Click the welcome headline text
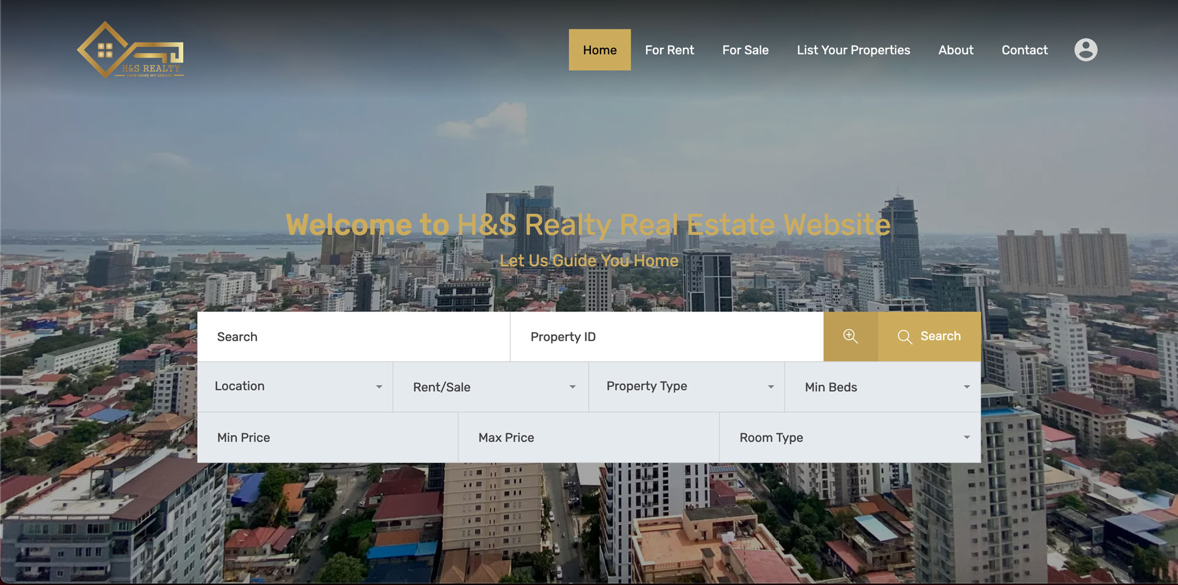The height and width of the screenshot is (585, 1178). (x=588, y=224)
